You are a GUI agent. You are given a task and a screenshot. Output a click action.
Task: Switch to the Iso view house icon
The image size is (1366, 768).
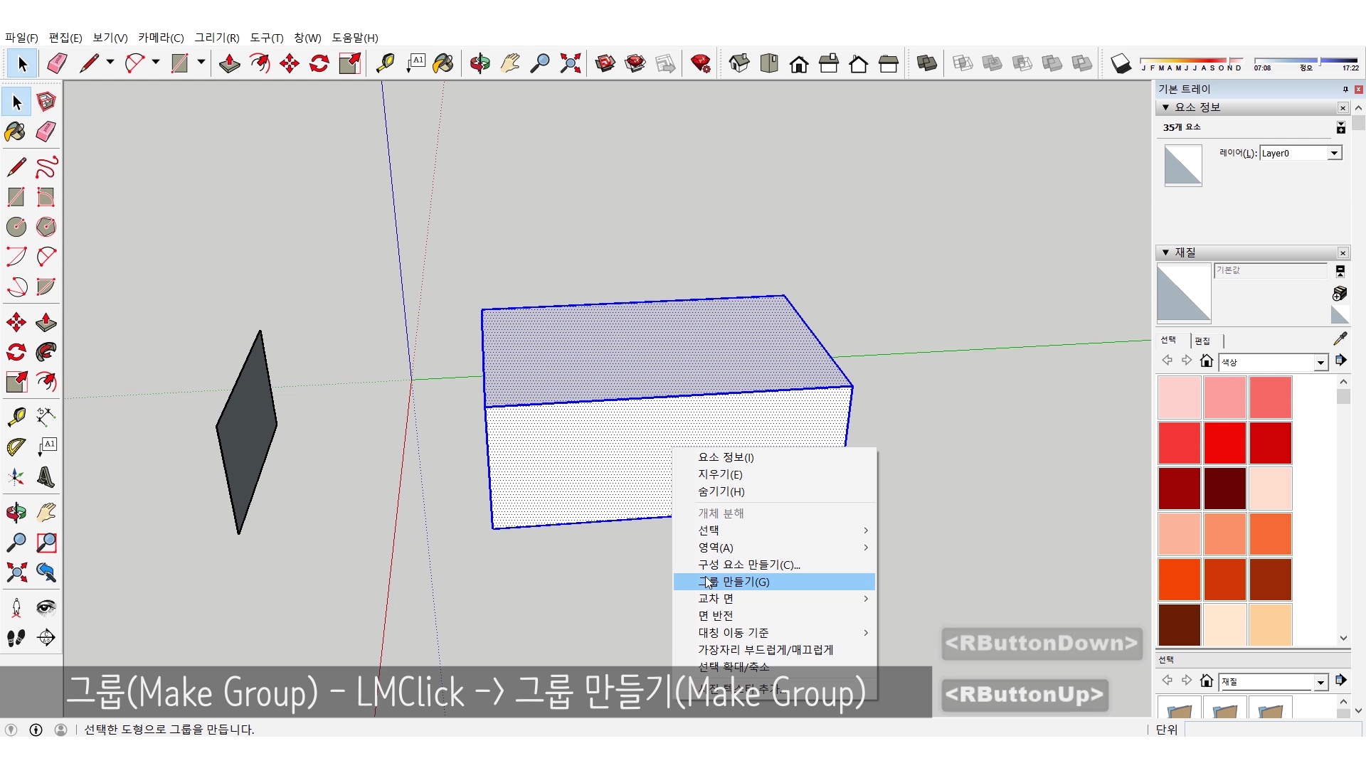[x=739, y=64]
